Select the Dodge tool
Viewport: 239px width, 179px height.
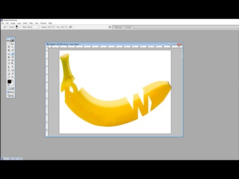point(12,63)
